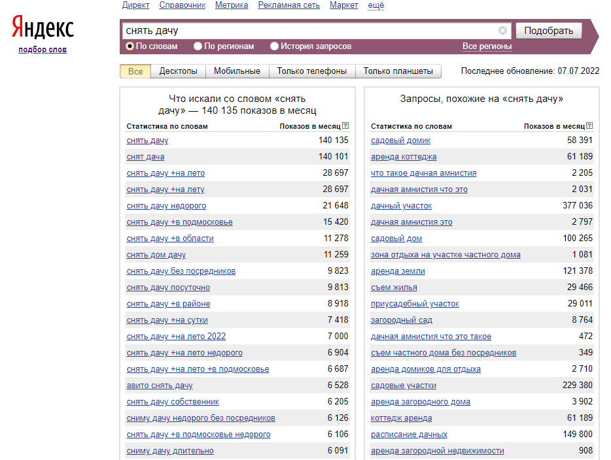The width and height of the screenshot is (611, 460).
Task: Open query 'снять дачу +на лето 2022'
Action: (176, 337)
